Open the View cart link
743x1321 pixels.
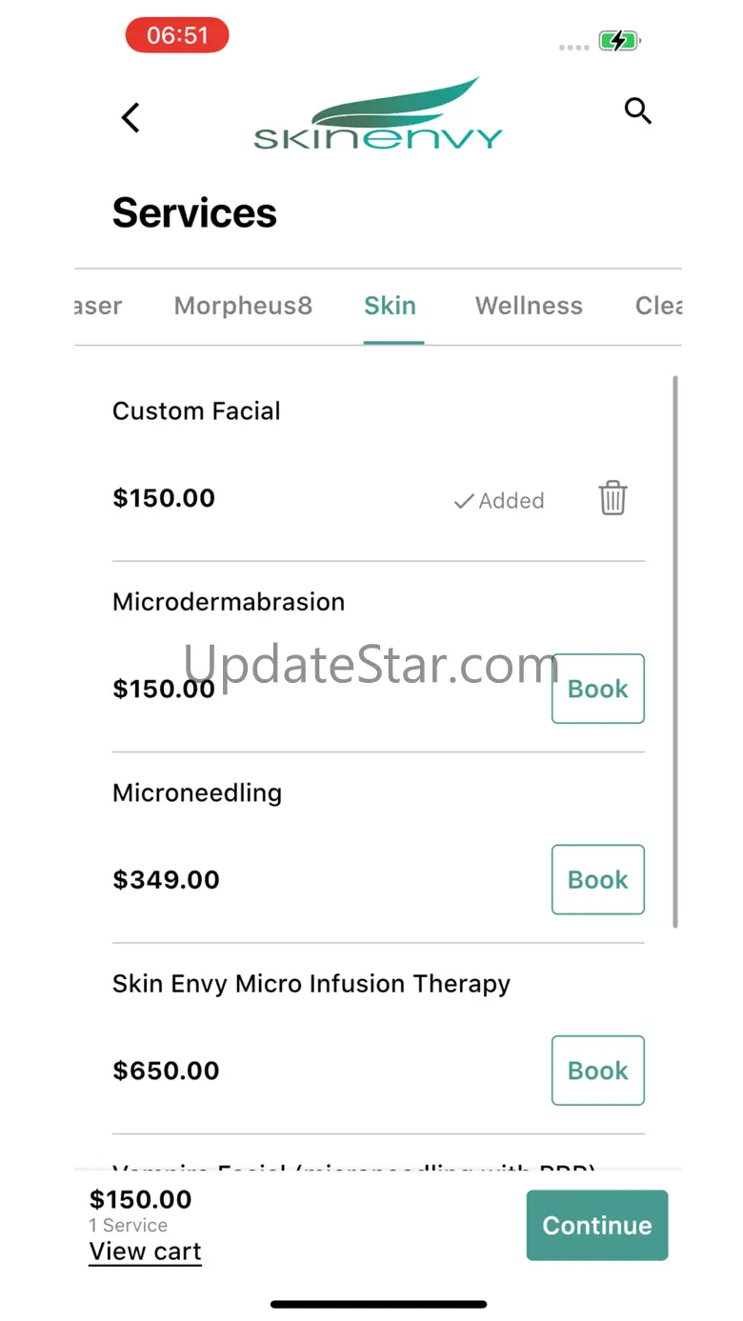pos(146,1251)
